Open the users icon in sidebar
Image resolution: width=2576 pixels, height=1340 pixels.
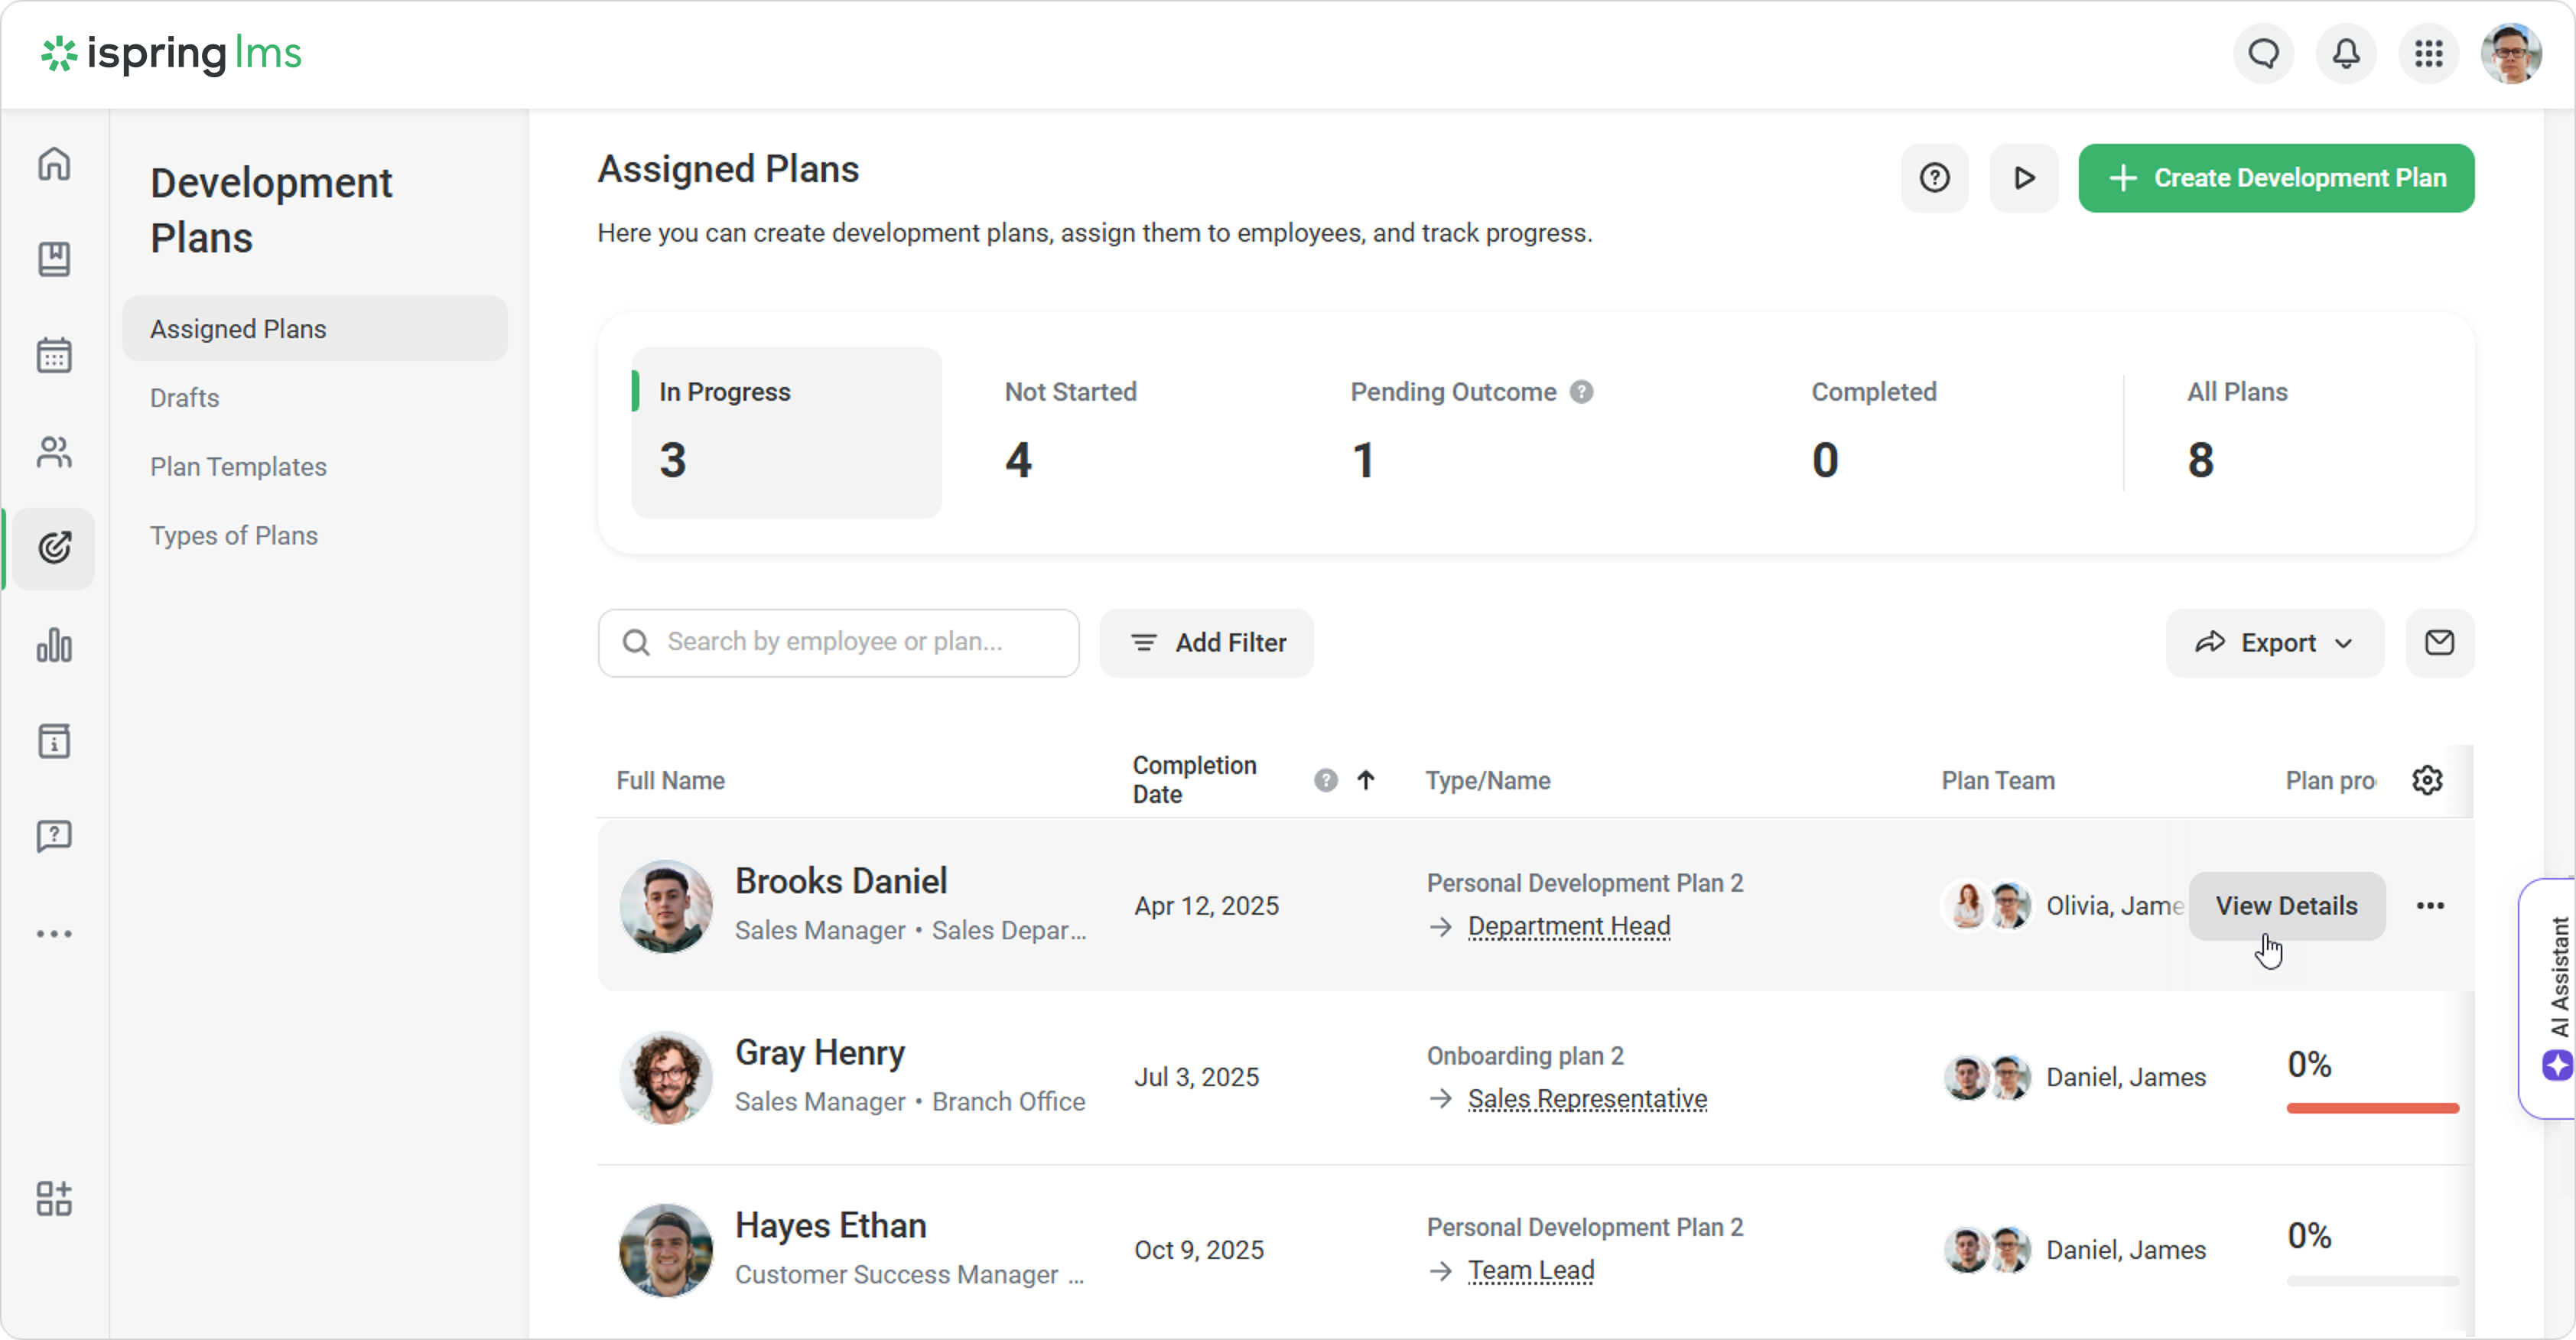click(54, 452)
